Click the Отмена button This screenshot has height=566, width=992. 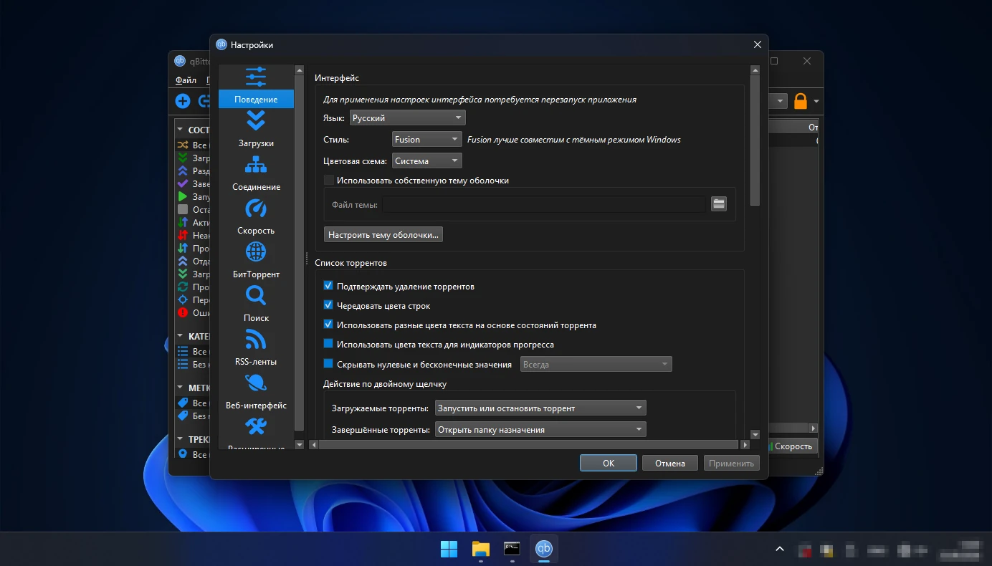(670, 464)
